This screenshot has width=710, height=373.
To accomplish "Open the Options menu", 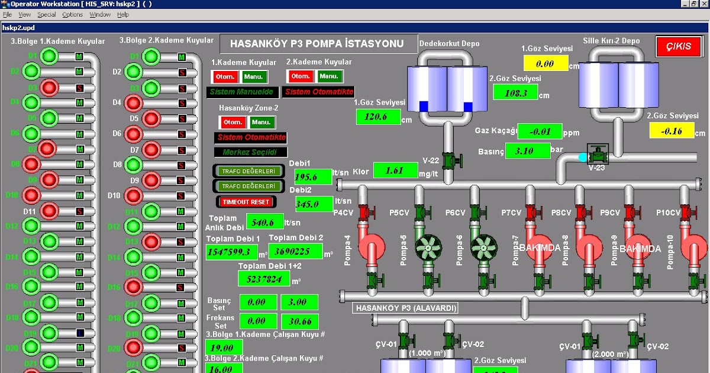I will tap(72, 14).
